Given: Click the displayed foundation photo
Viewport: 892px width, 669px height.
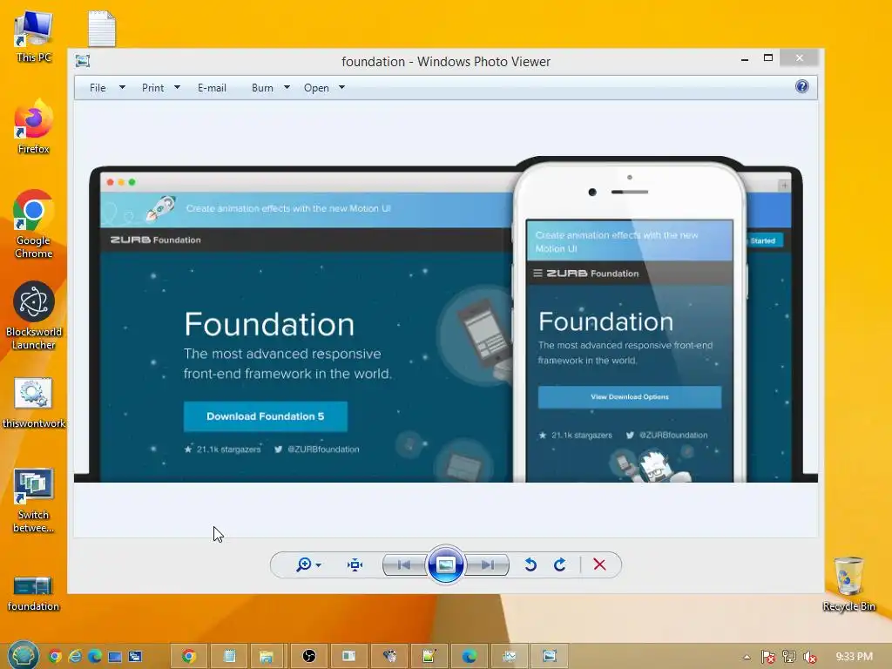Looking at the screenshot, I should click(x=445, y=319).
